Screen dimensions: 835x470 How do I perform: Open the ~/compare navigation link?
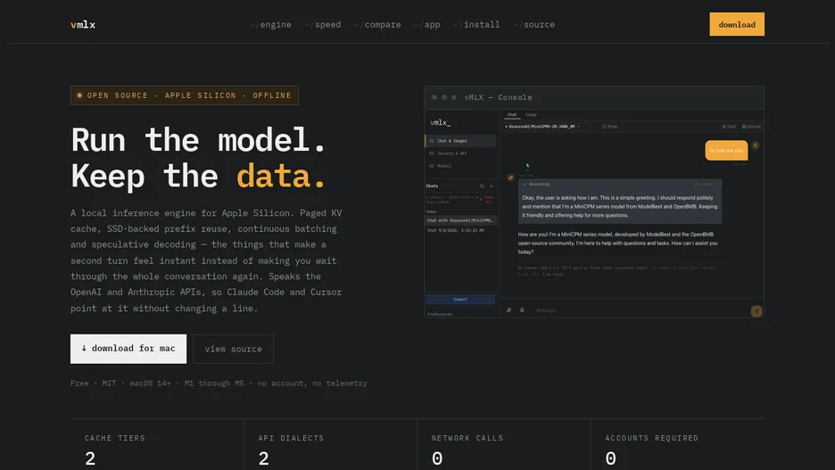[x=377, y=24]
